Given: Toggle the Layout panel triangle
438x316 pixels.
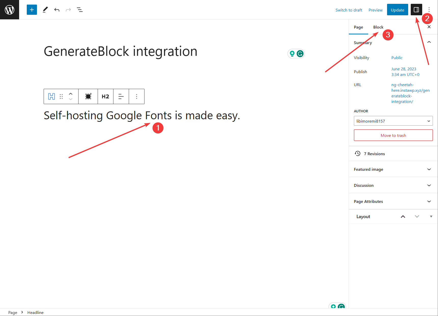Looking at the screenshot, I should (x=431, y=217).
